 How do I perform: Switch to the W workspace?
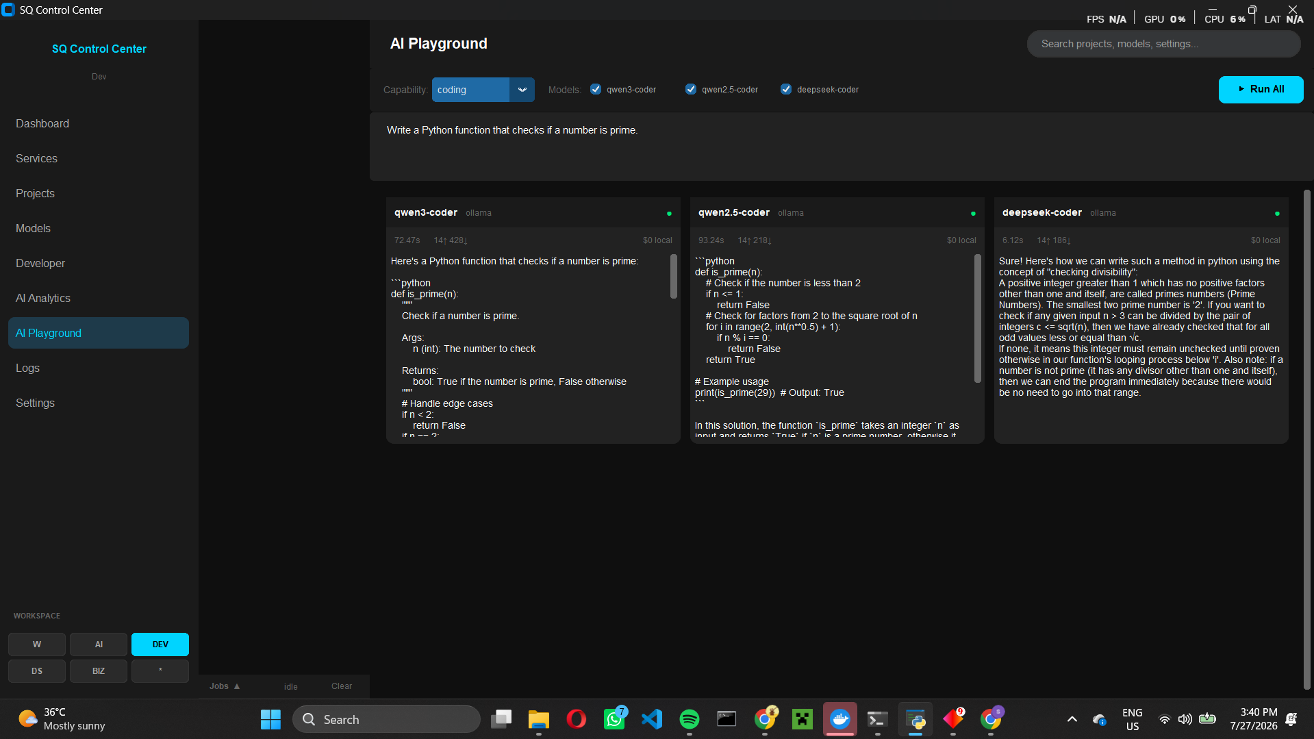coord(37,644)
